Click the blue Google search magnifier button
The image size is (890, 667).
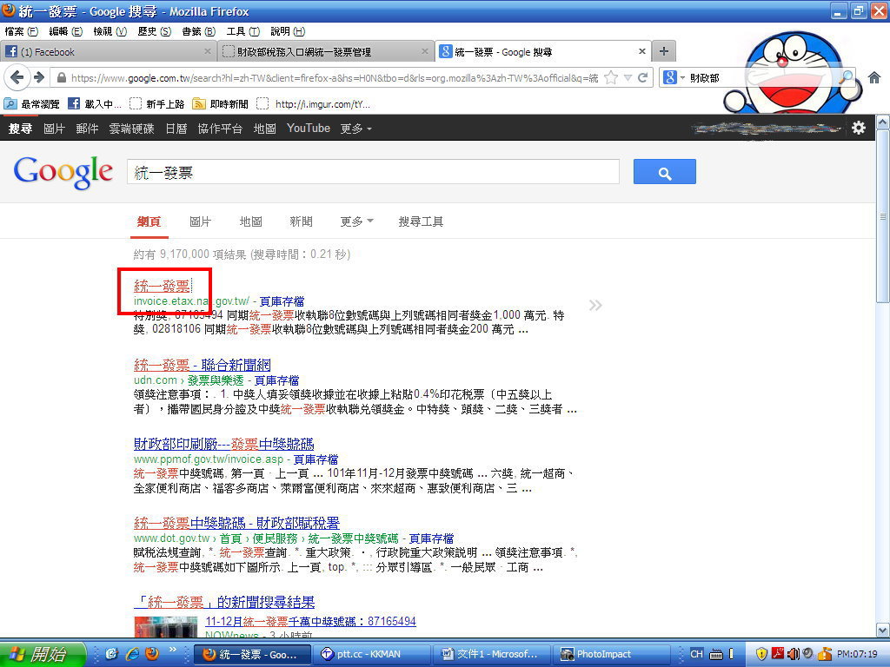pos(665,172)
